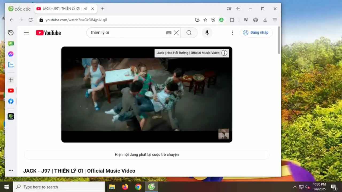Screen dimensions: 342x192
Task: Open the sidebar History icon
Action: [x=11, y=33]
